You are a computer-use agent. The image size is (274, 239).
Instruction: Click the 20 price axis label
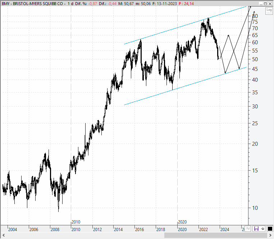255,144
